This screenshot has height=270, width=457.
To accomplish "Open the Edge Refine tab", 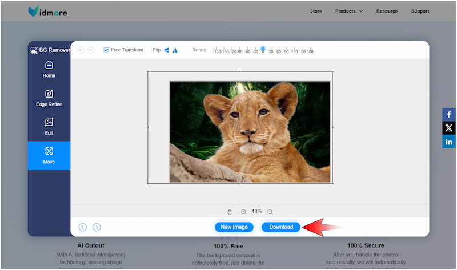I will (49, 98).
